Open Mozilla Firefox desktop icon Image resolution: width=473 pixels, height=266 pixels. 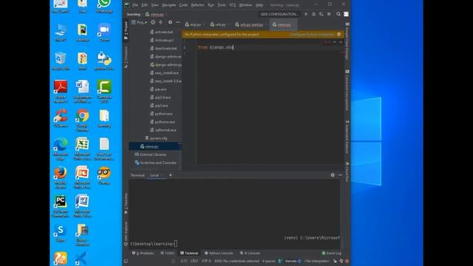click(61, 177)
